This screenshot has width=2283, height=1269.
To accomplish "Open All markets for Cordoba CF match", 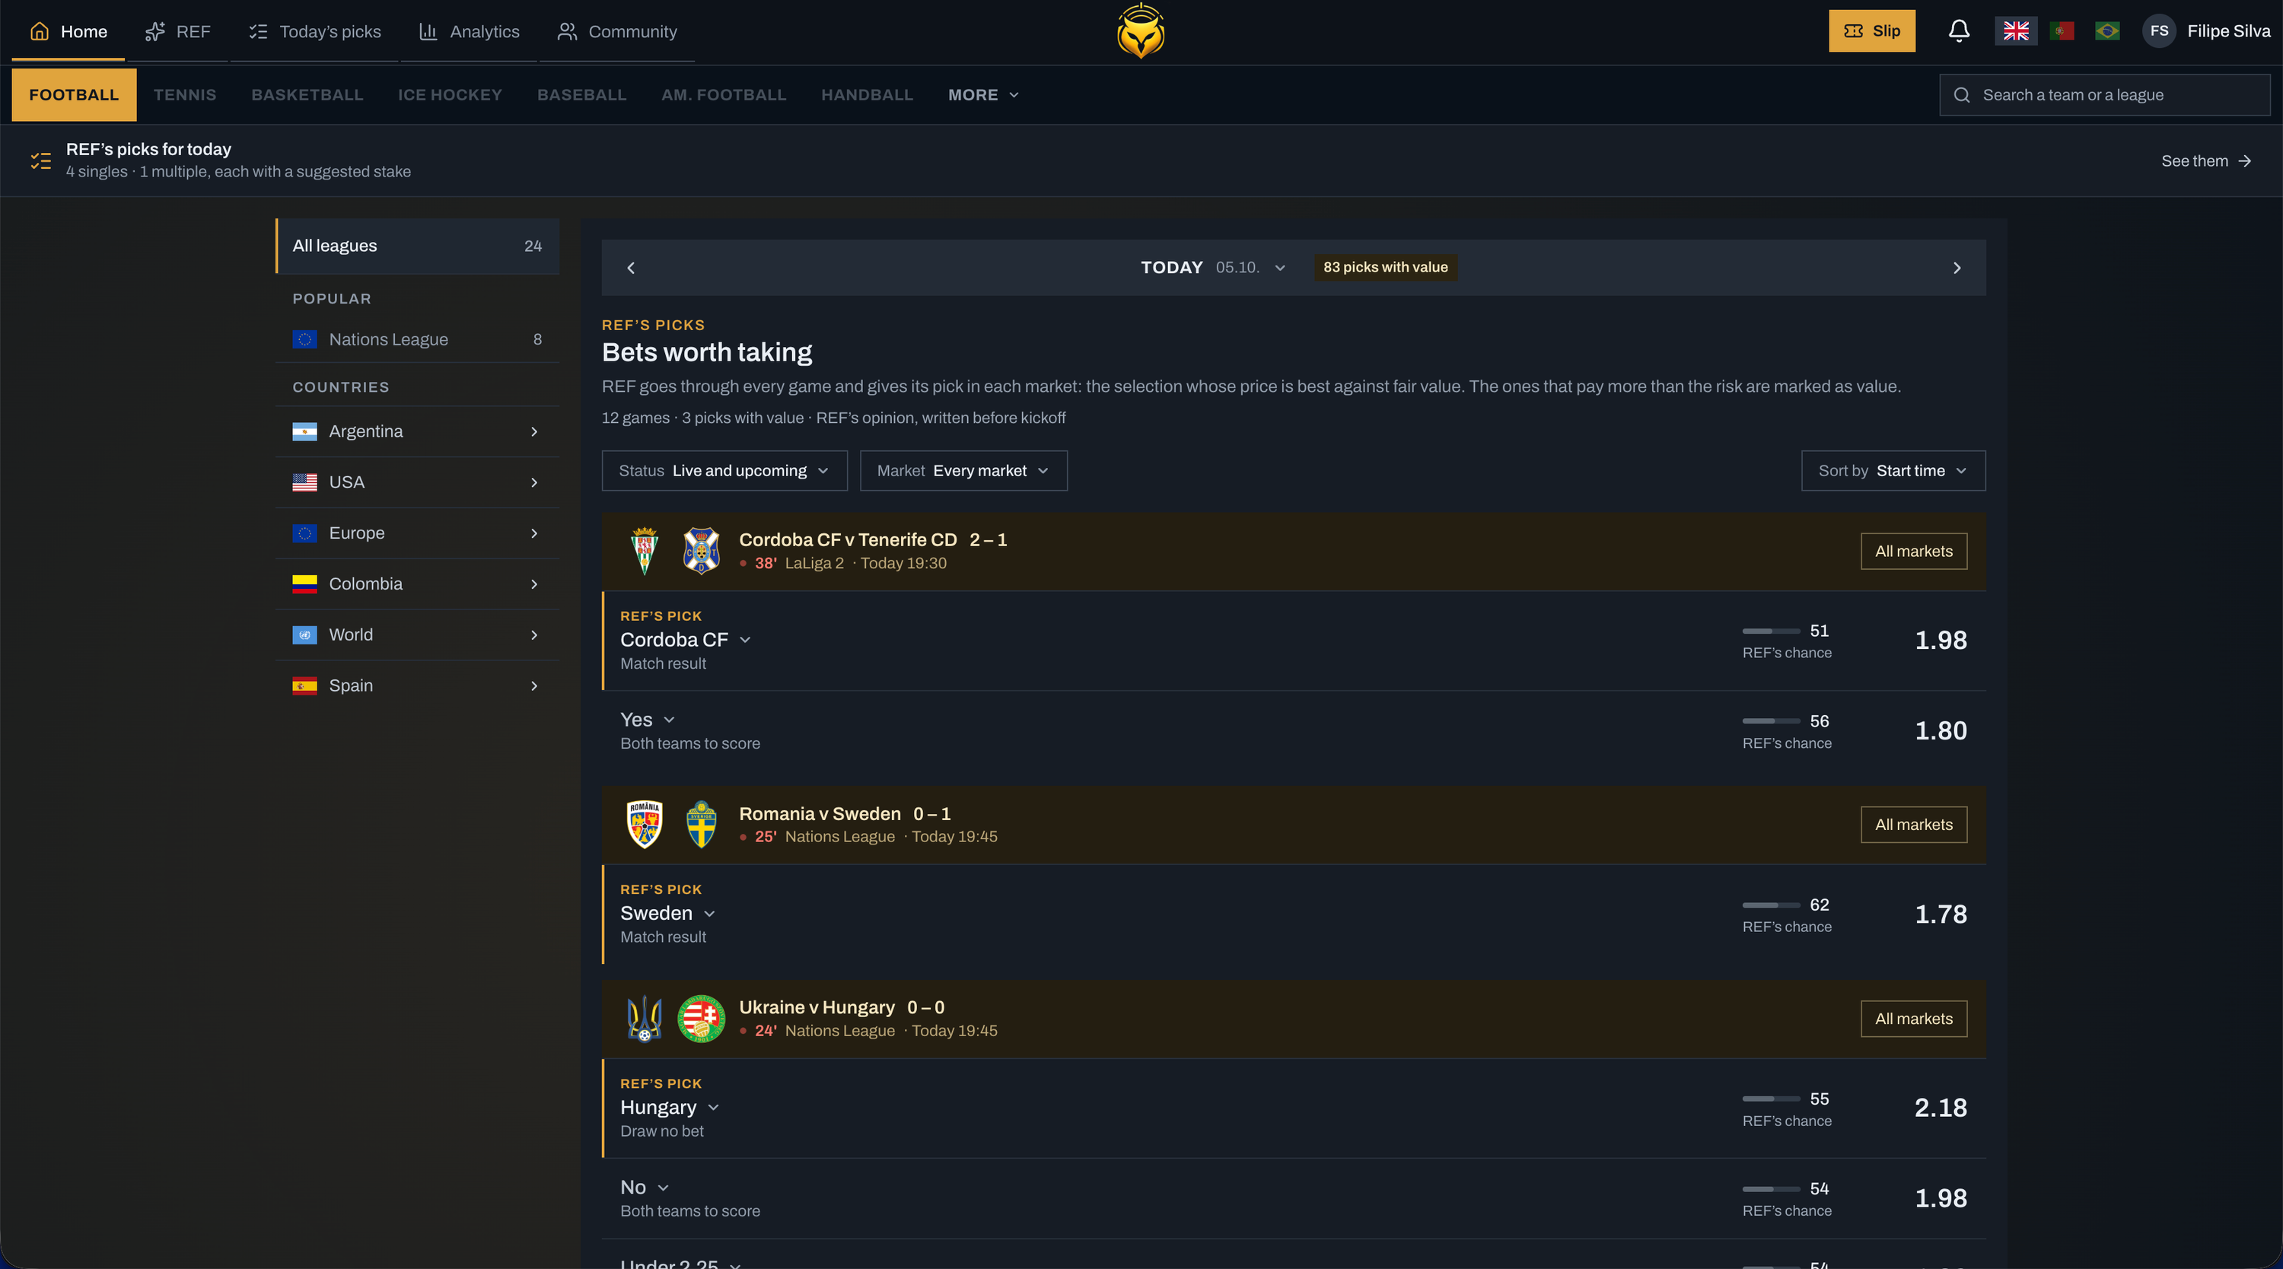I will [x=1913, y=552].
